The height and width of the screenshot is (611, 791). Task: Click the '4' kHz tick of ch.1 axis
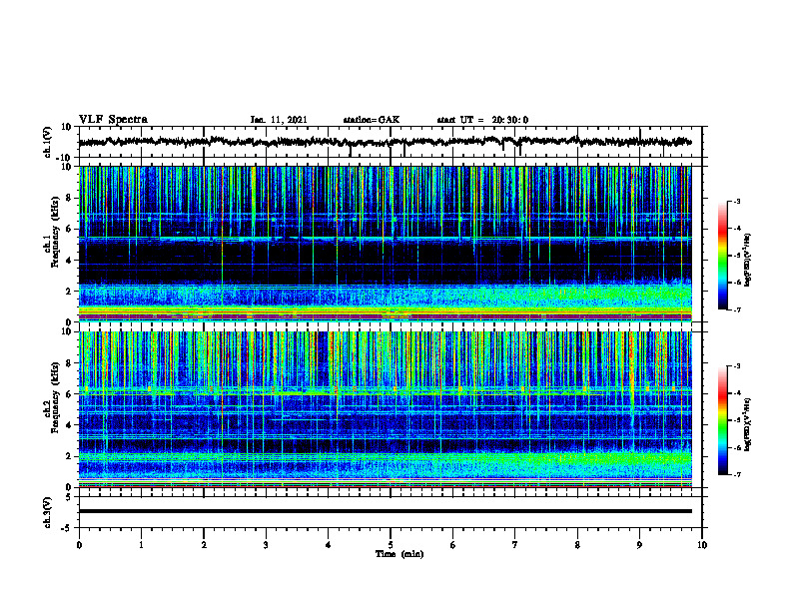(69, 261)
